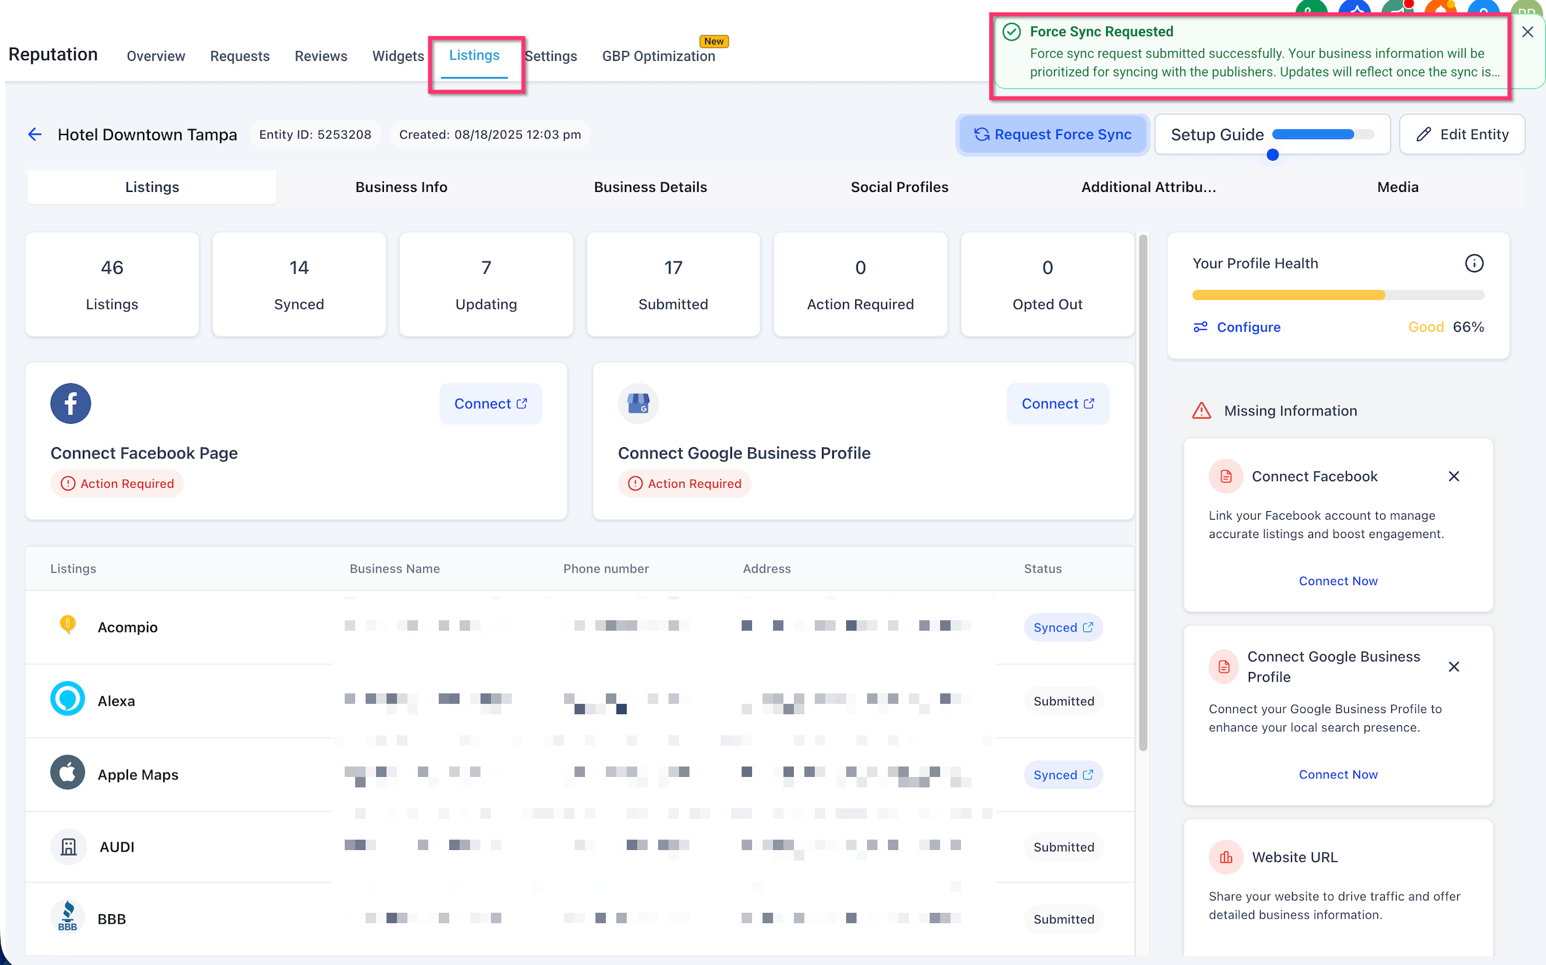Click the BBB listing logo

tap(67, 916)
